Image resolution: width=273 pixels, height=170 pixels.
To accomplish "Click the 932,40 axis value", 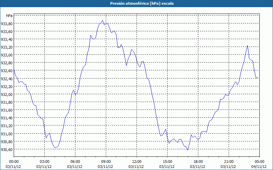I will click(6, 79).
